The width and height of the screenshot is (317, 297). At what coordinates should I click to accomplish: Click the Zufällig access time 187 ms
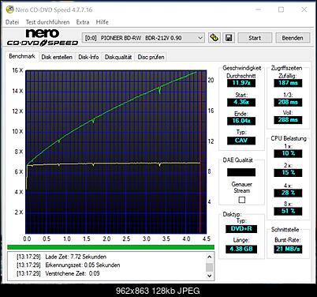coord(288,83)
